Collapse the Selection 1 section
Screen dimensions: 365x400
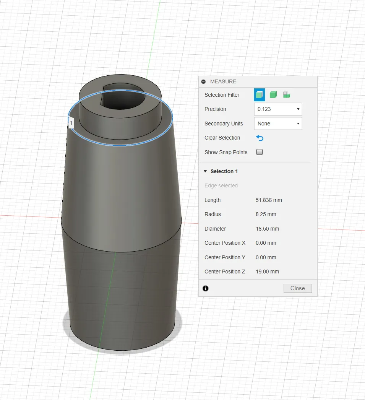(206, 171)
